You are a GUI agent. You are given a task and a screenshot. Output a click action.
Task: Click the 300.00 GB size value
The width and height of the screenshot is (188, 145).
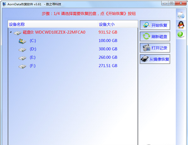tap(108, 49)
